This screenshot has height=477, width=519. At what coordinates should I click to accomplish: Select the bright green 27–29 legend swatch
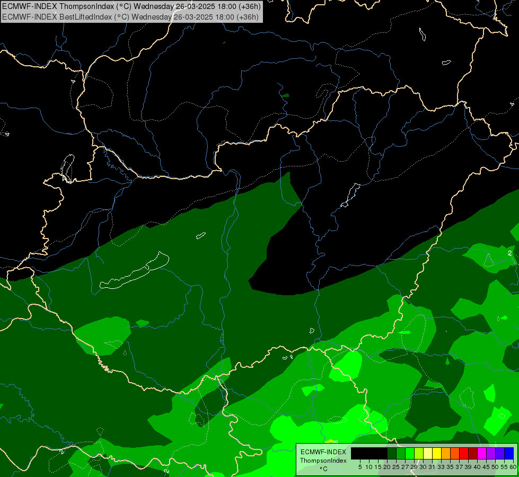410,453
